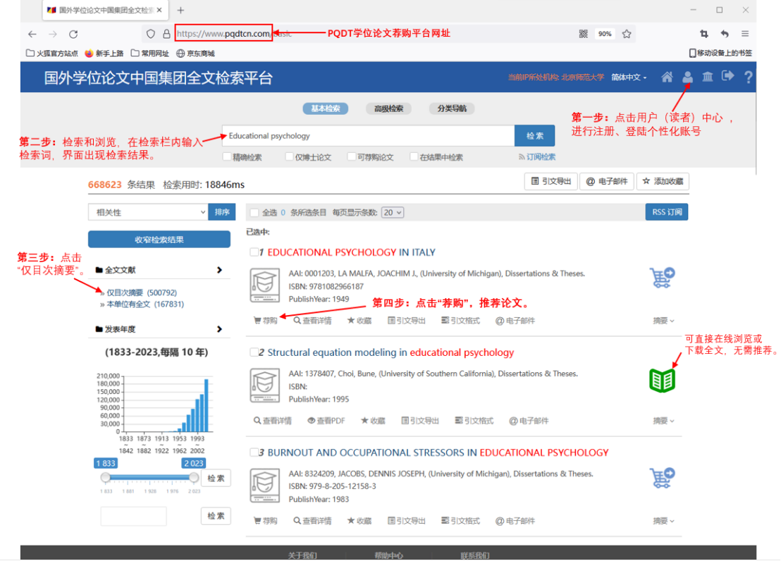Viewport: 781px width, 561px height.
Task: Expand 摘要 for result 2
Action: [x=663, y=421]
